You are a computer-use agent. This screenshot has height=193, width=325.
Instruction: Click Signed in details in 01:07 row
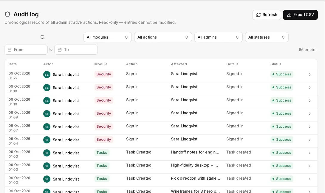(x=235, y=126)
